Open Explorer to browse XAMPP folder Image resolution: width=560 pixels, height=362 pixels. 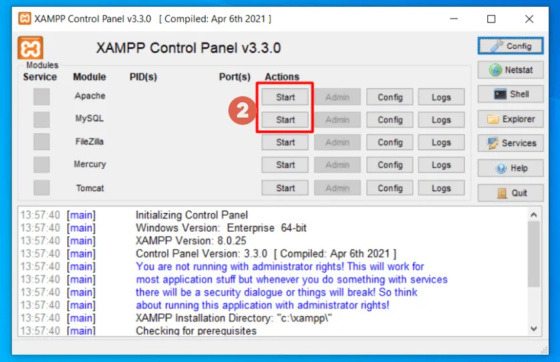point(510,119)
